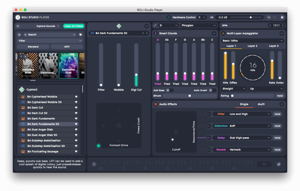300x191 pixels.
Task: Remove the Distorted Bliss pack filter
Action: pos(26,57)
